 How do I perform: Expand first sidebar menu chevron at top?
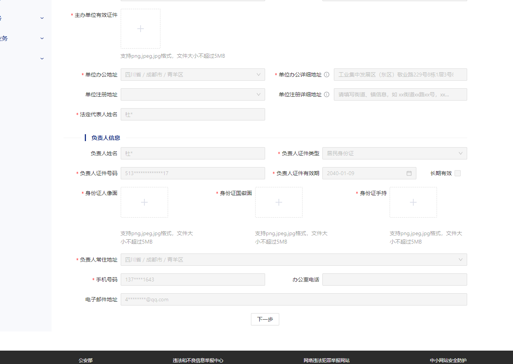click(x=42, y=18)
